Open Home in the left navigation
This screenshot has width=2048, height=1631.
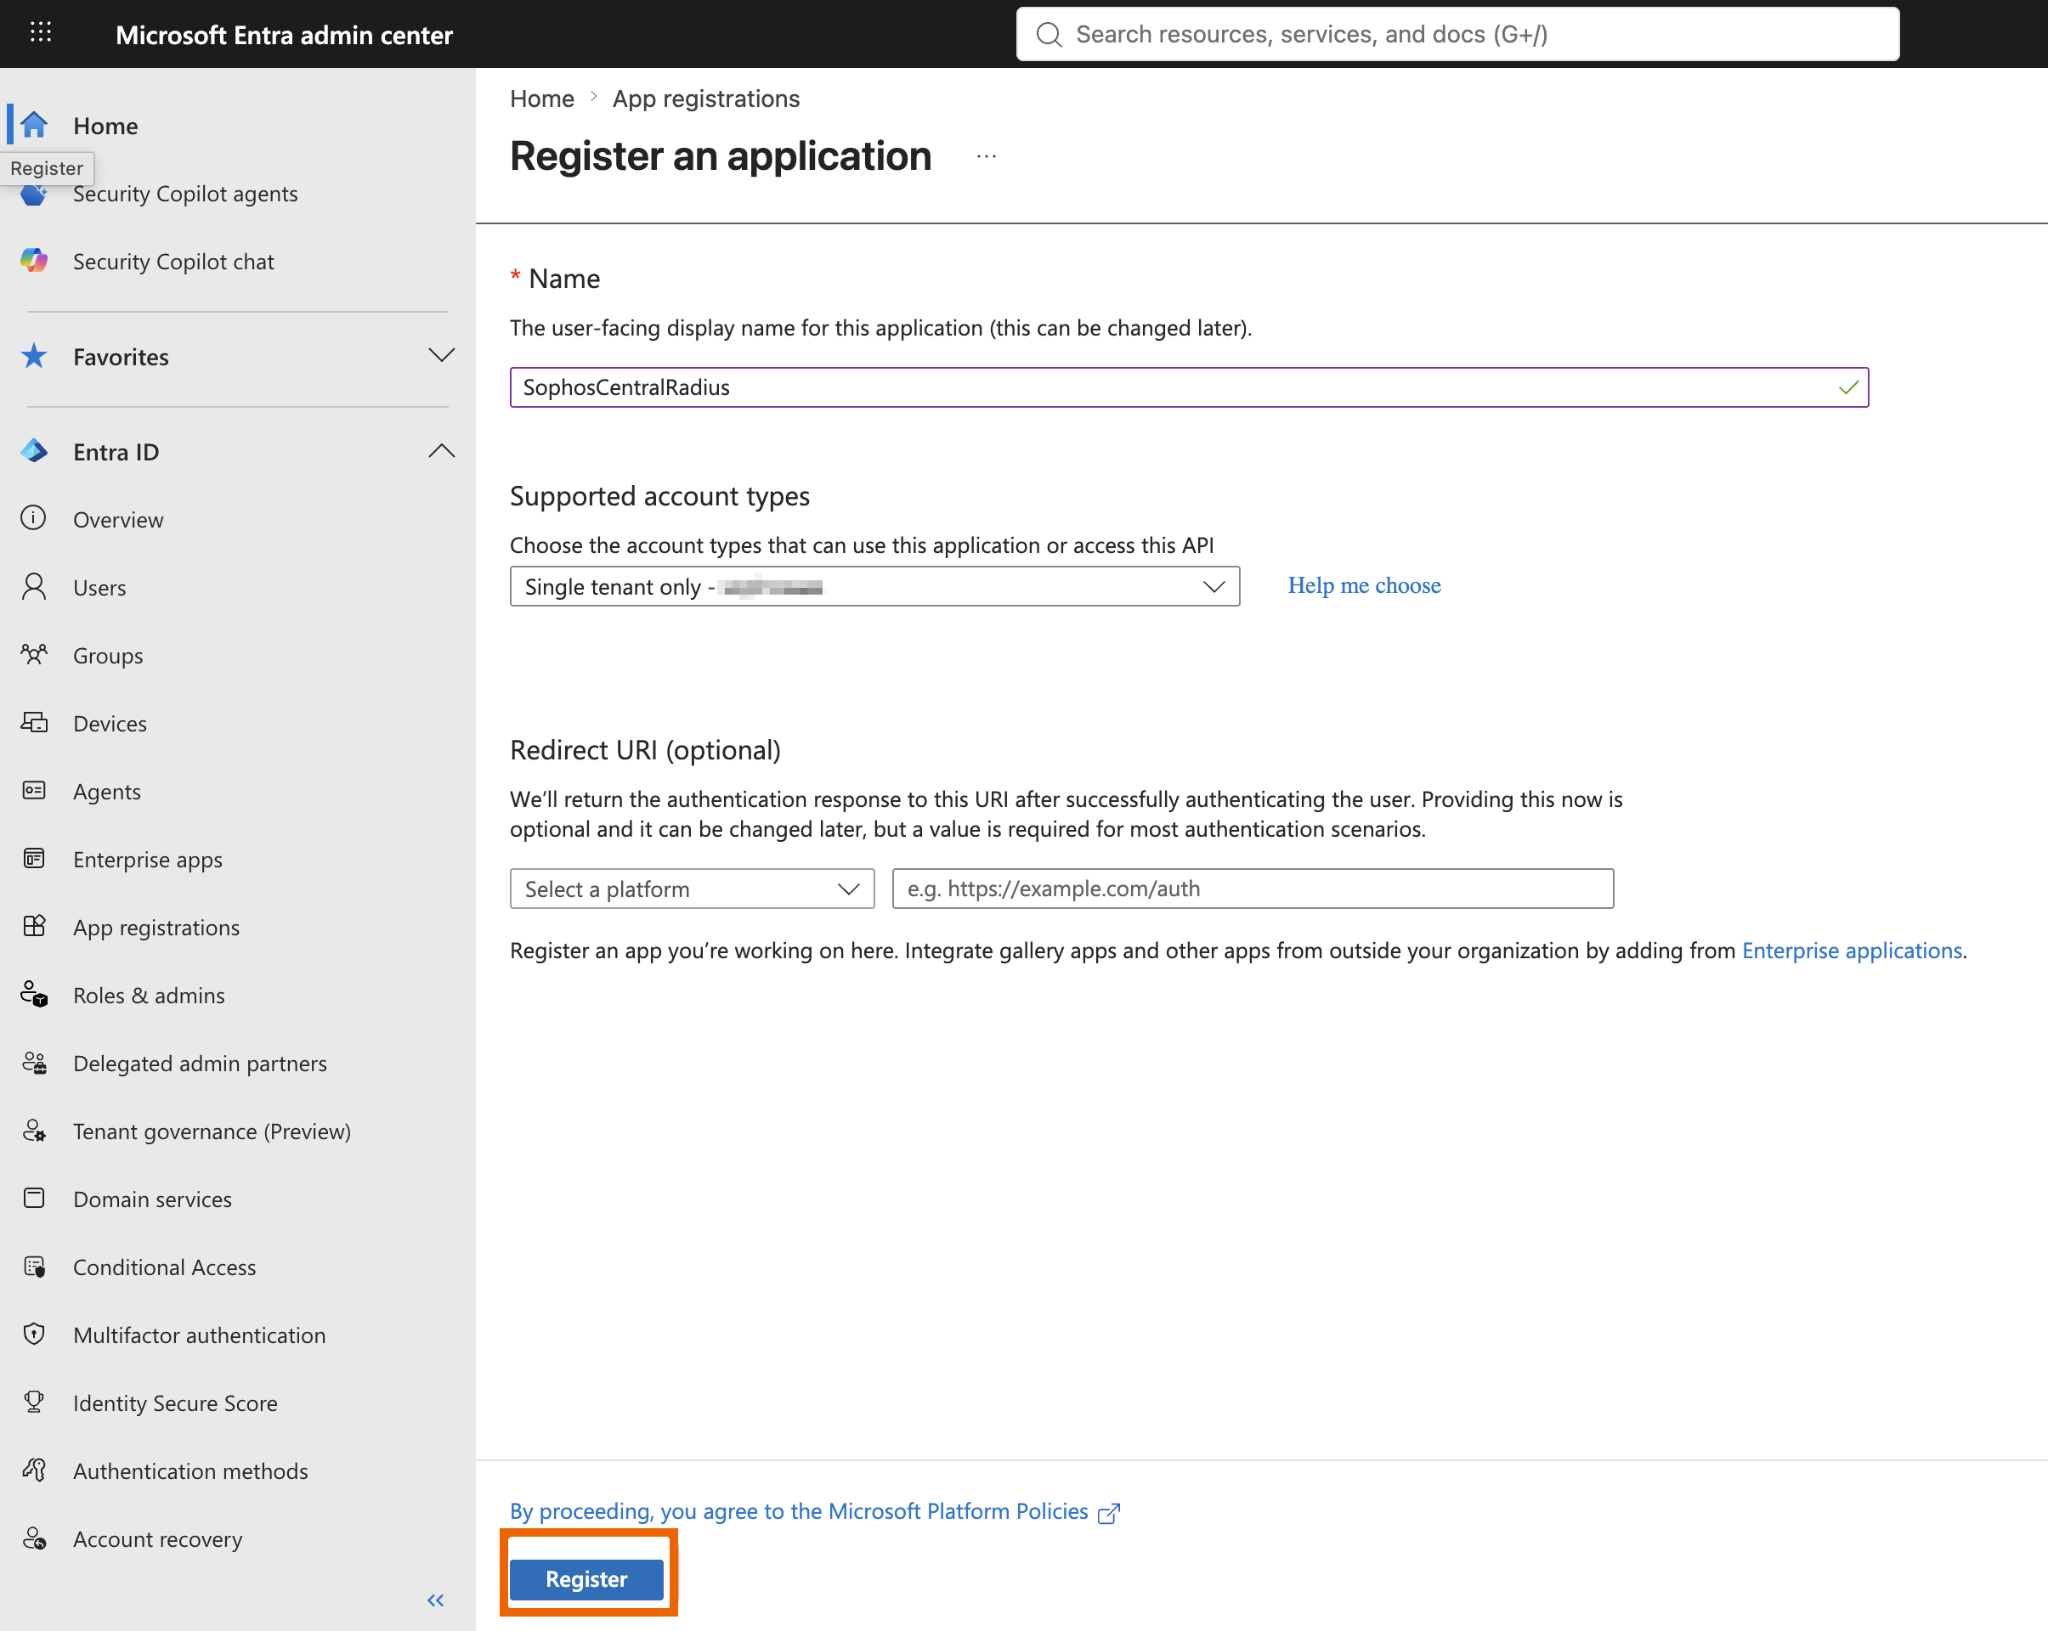[105, 126]
